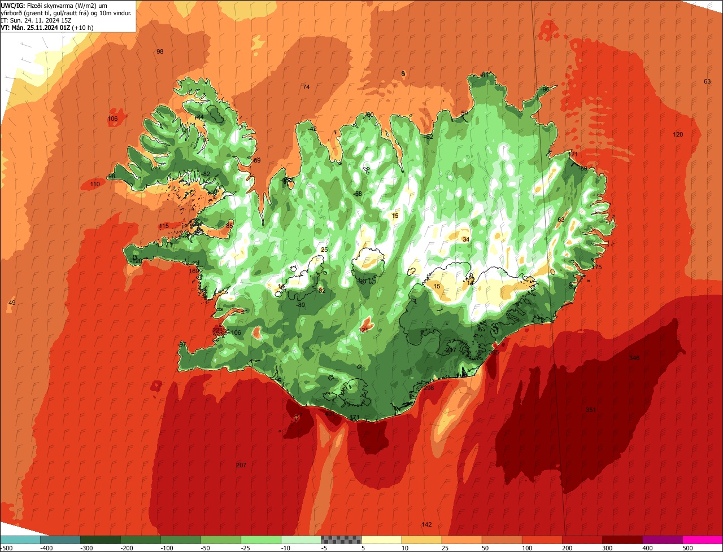The image size is (723, 552).
Task: Click the north coast value 59
Action: pos(464,113)
